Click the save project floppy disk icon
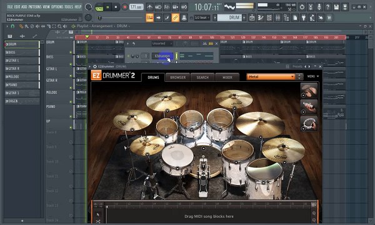Viewport: 375px width, 225px height. pyautogui.click(x=336, y=7)
